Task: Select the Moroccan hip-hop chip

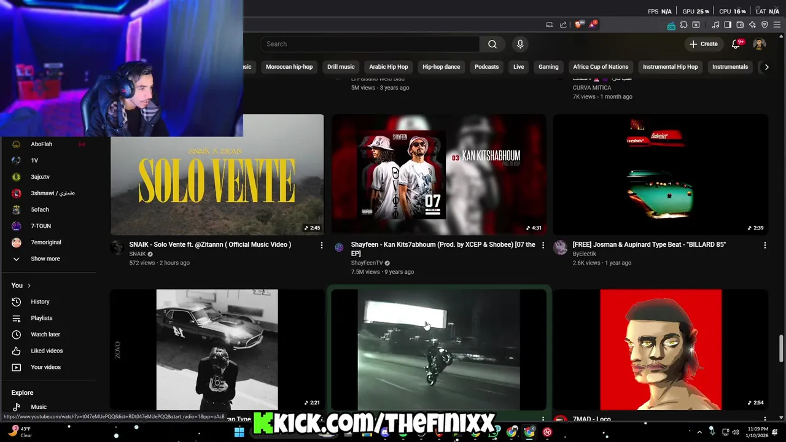Action: coord(289,66)
